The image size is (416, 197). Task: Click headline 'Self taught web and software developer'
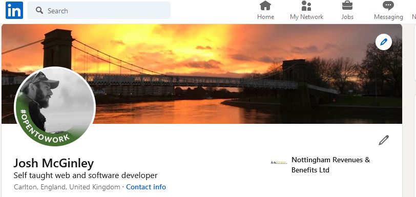point(86,176)
